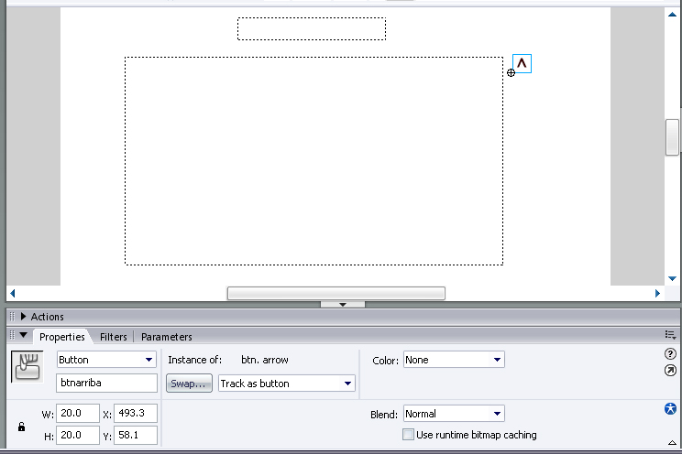
Task: Click the Y position field
Action: click(x=136, y=436)
